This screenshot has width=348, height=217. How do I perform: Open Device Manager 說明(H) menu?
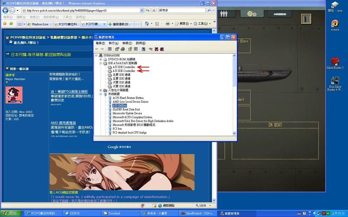coord(141,43)
